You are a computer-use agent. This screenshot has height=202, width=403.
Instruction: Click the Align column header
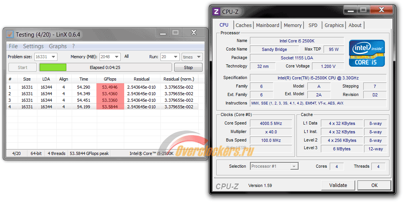64,79
